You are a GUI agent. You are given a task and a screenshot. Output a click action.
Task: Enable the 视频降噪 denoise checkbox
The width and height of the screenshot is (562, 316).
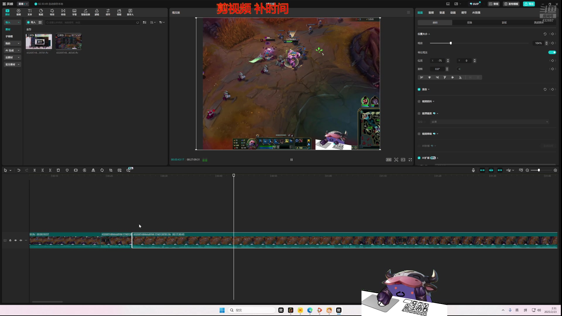[419, 134]
